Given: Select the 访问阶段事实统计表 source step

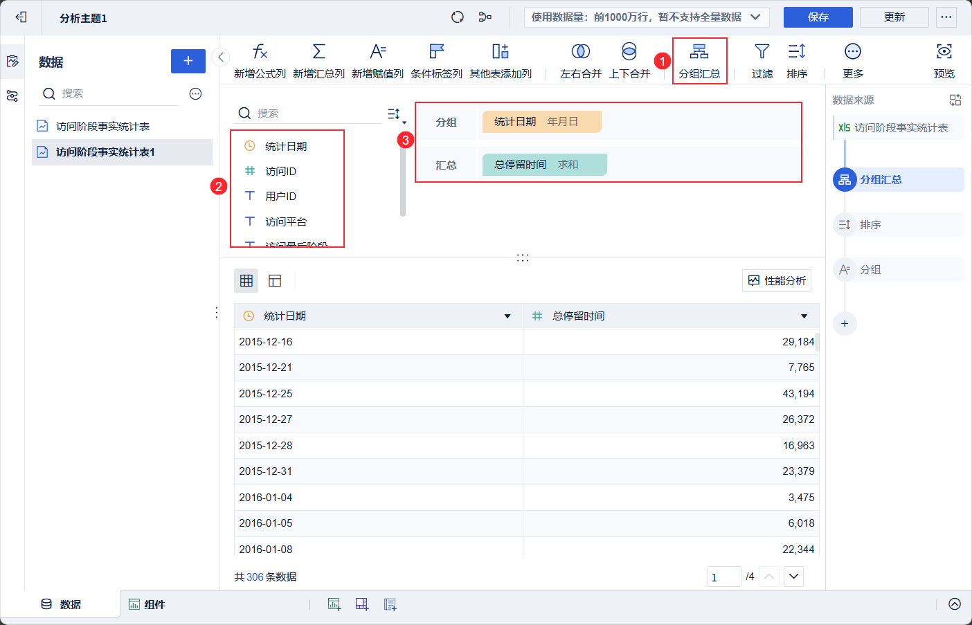Looking at the screenshot, I should (899, 128).
